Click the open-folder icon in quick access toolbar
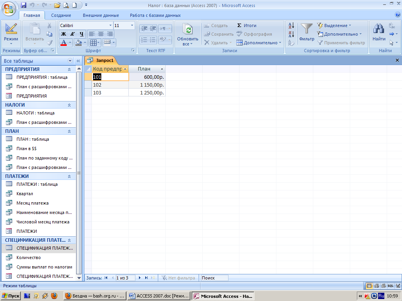 point(57,5)
